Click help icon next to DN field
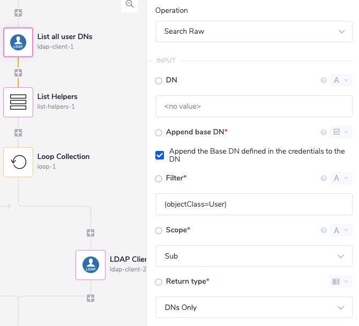This screenshot has height=326, width=359. coord(324,80)
